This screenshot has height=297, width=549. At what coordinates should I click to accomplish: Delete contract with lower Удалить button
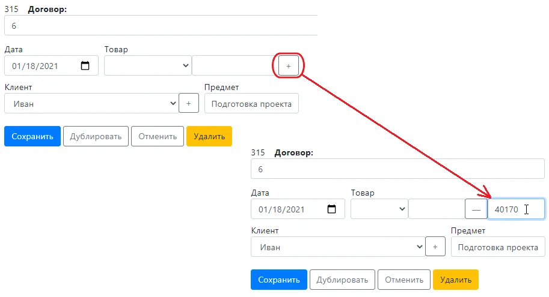tap(456, 280)
